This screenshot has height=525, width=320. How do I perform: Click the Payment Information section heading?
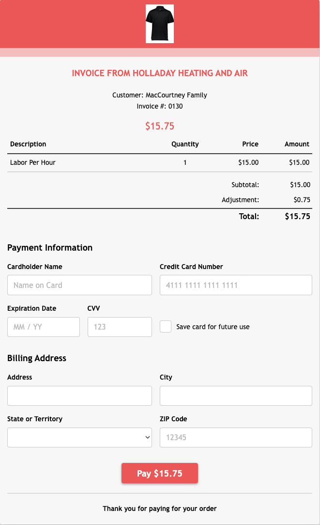click(50, 247)
